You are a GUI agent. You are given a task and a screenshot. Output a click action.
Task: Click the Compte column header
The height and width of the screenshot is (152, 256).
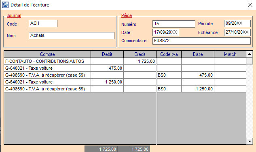tap(47, 54)
